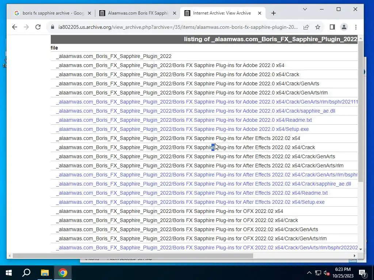The image size is (374, 280).
Task: Go back with the browser back arrow
Action: pos(15,27)
